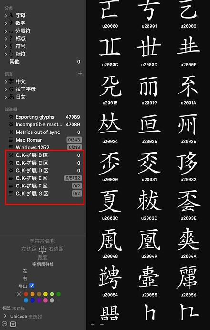Expand the 日文 language group
The image size is (210, 330).
(x=6, y=97)
